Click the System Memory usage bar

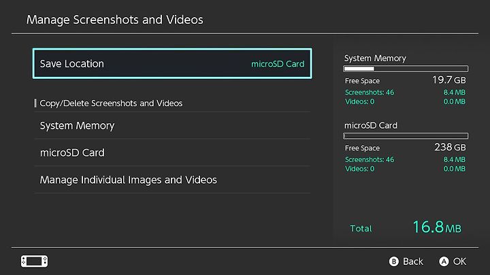coord(406,69)
